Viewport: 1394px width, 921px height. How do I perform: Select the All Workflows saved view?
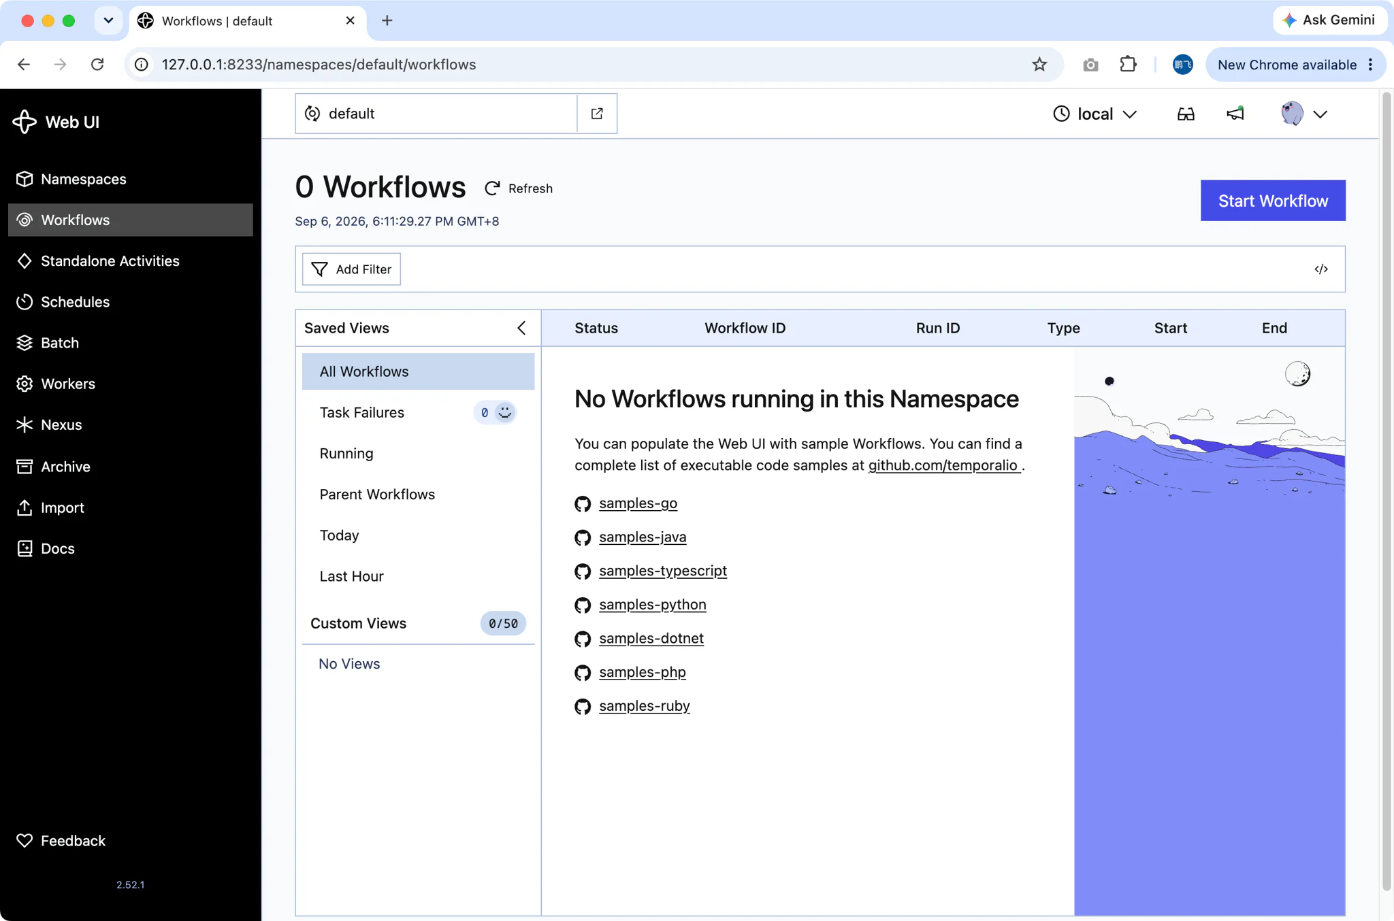(x=418, y=371)
